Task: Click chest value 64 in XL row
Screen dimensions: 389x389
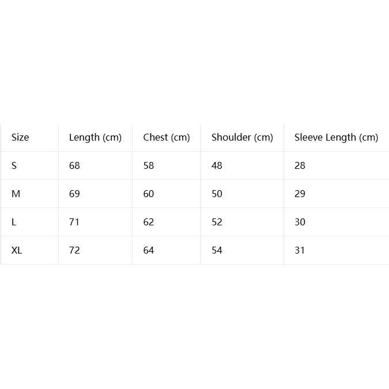Action: click(x=149, y=250)
